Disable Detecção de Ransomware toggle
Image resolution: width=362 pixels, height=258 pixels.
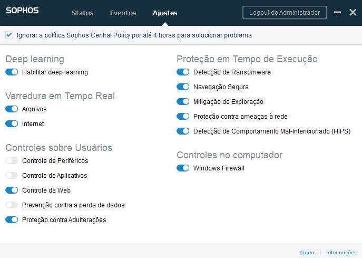coord(183,72)
